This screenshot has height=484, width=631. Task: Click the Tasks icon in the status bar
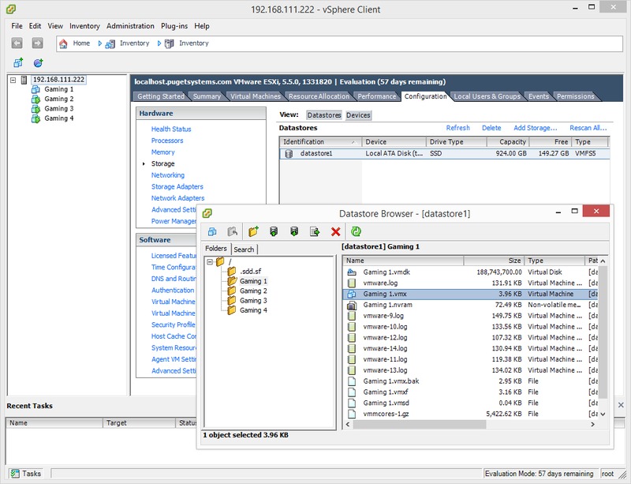(x=15, y=474)
